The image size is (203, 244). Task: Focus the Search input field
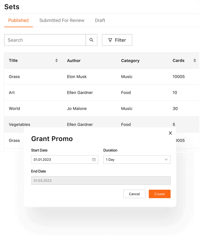45,40
